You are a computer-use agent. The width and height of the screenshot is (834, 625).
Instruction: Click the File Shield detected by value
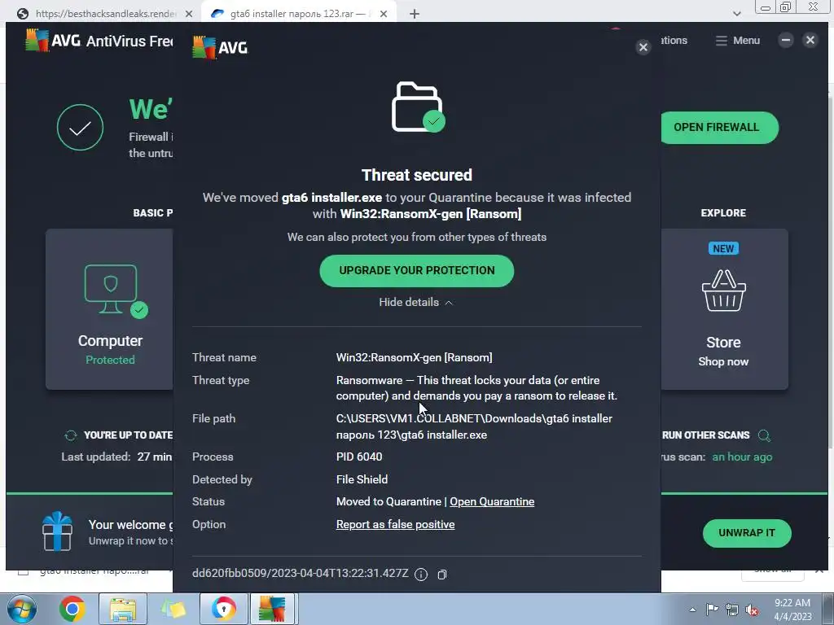pyautogui.click(x=362, y=479)
